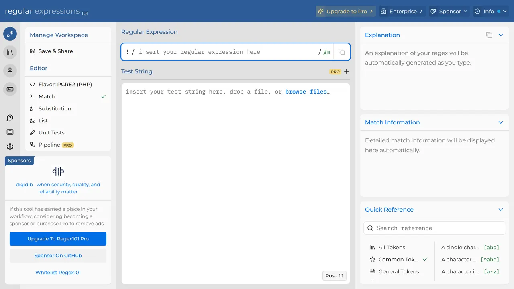This screenshot has height=289, width=514.
Task: Select General Tokens category
Action: click(399, 271)
